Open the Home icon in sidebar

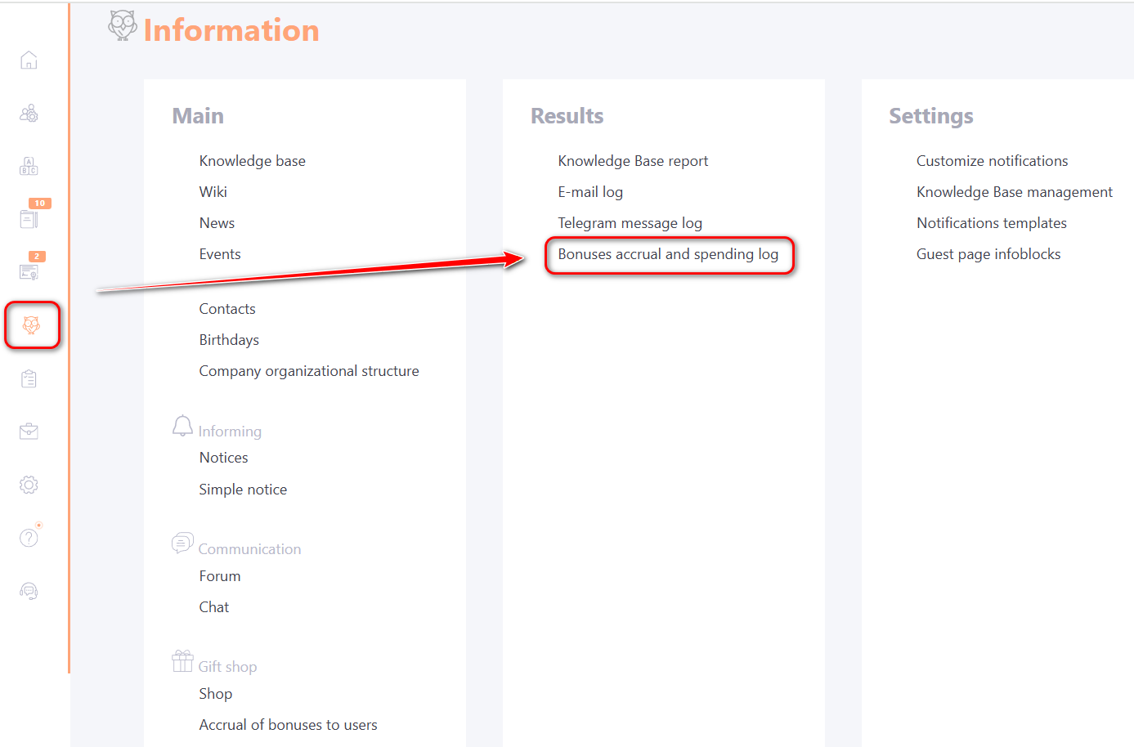click(29, 60)
